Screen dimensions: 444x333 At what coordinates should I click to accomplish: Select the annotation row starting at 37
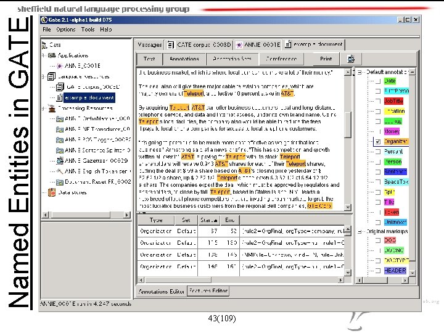point(240,231)
